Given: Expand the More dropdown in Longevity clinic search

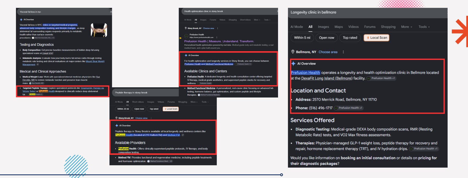Looking at the screenshot, I should click(407, 27).
